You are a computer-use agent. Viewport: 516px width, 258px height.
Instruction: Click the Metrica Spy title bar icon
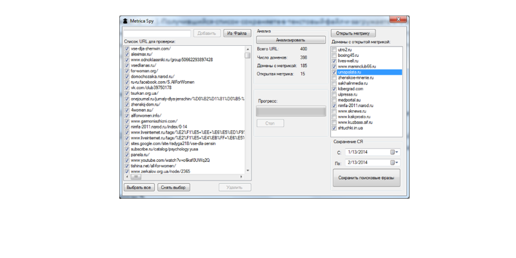pos(125,21)
